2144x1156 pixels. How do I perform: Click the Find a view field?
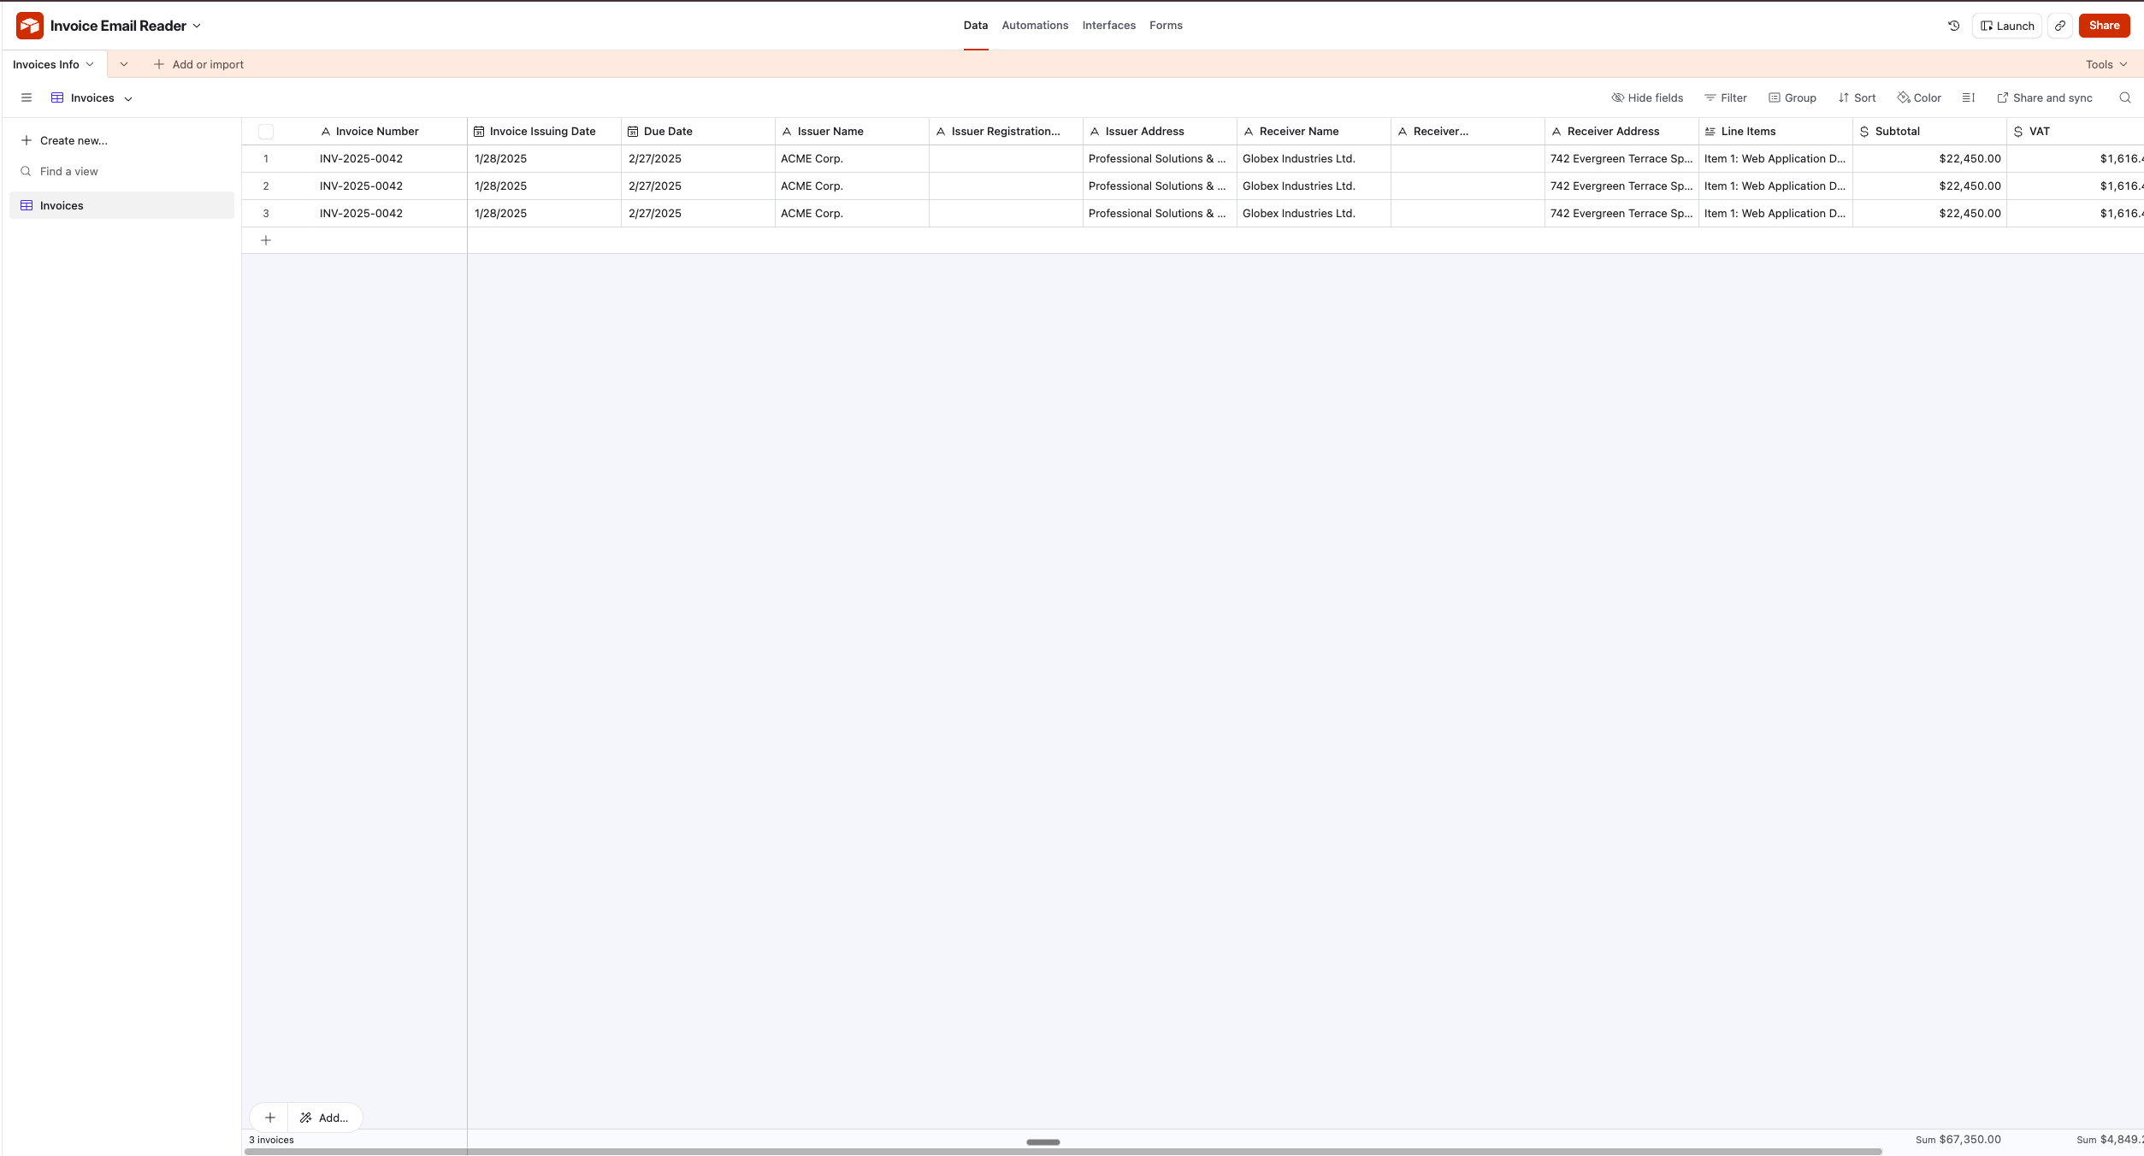pyautogui.click(x=69, y=172)
